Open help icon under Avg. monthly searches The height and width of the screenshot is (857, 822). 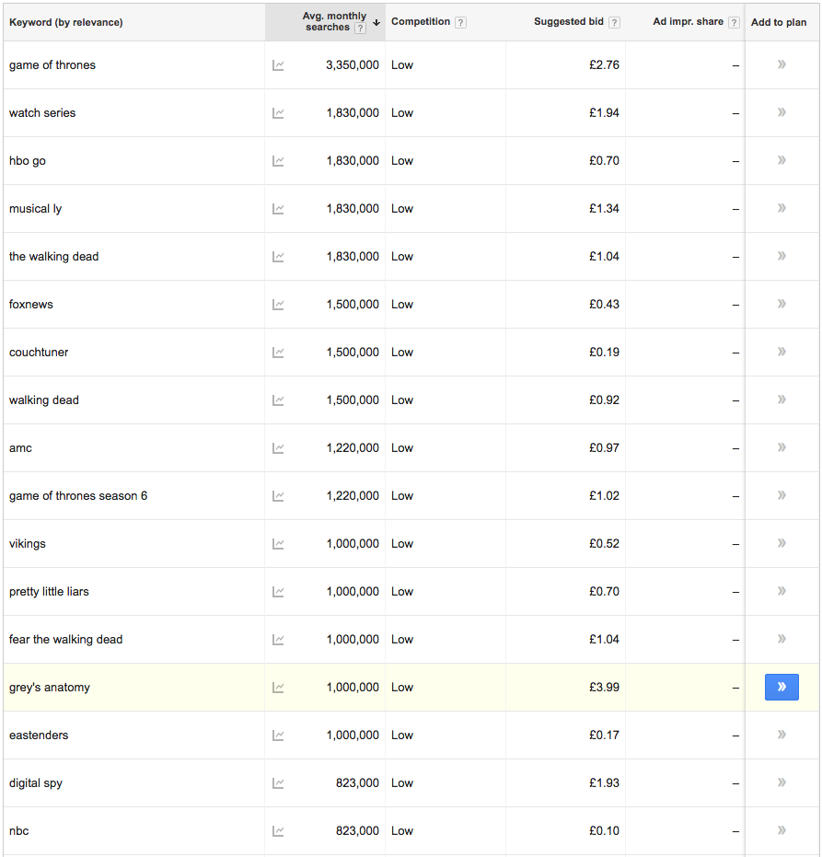tap(360, 29)
